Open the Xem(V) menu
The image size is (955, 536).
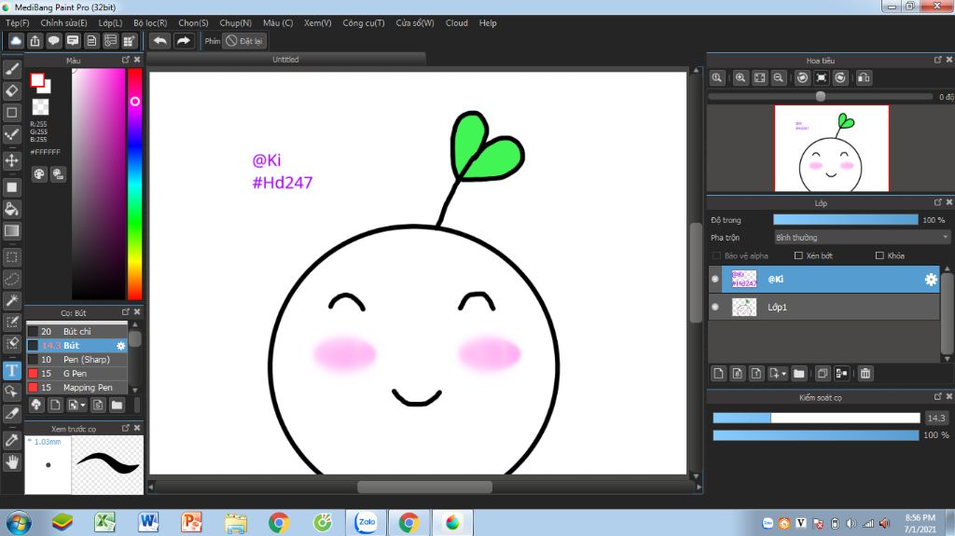point(318,23)
